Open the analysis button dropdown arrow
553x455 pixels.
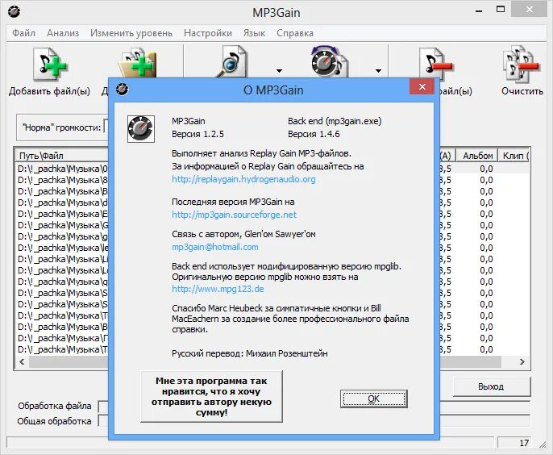tap(279, 71)
